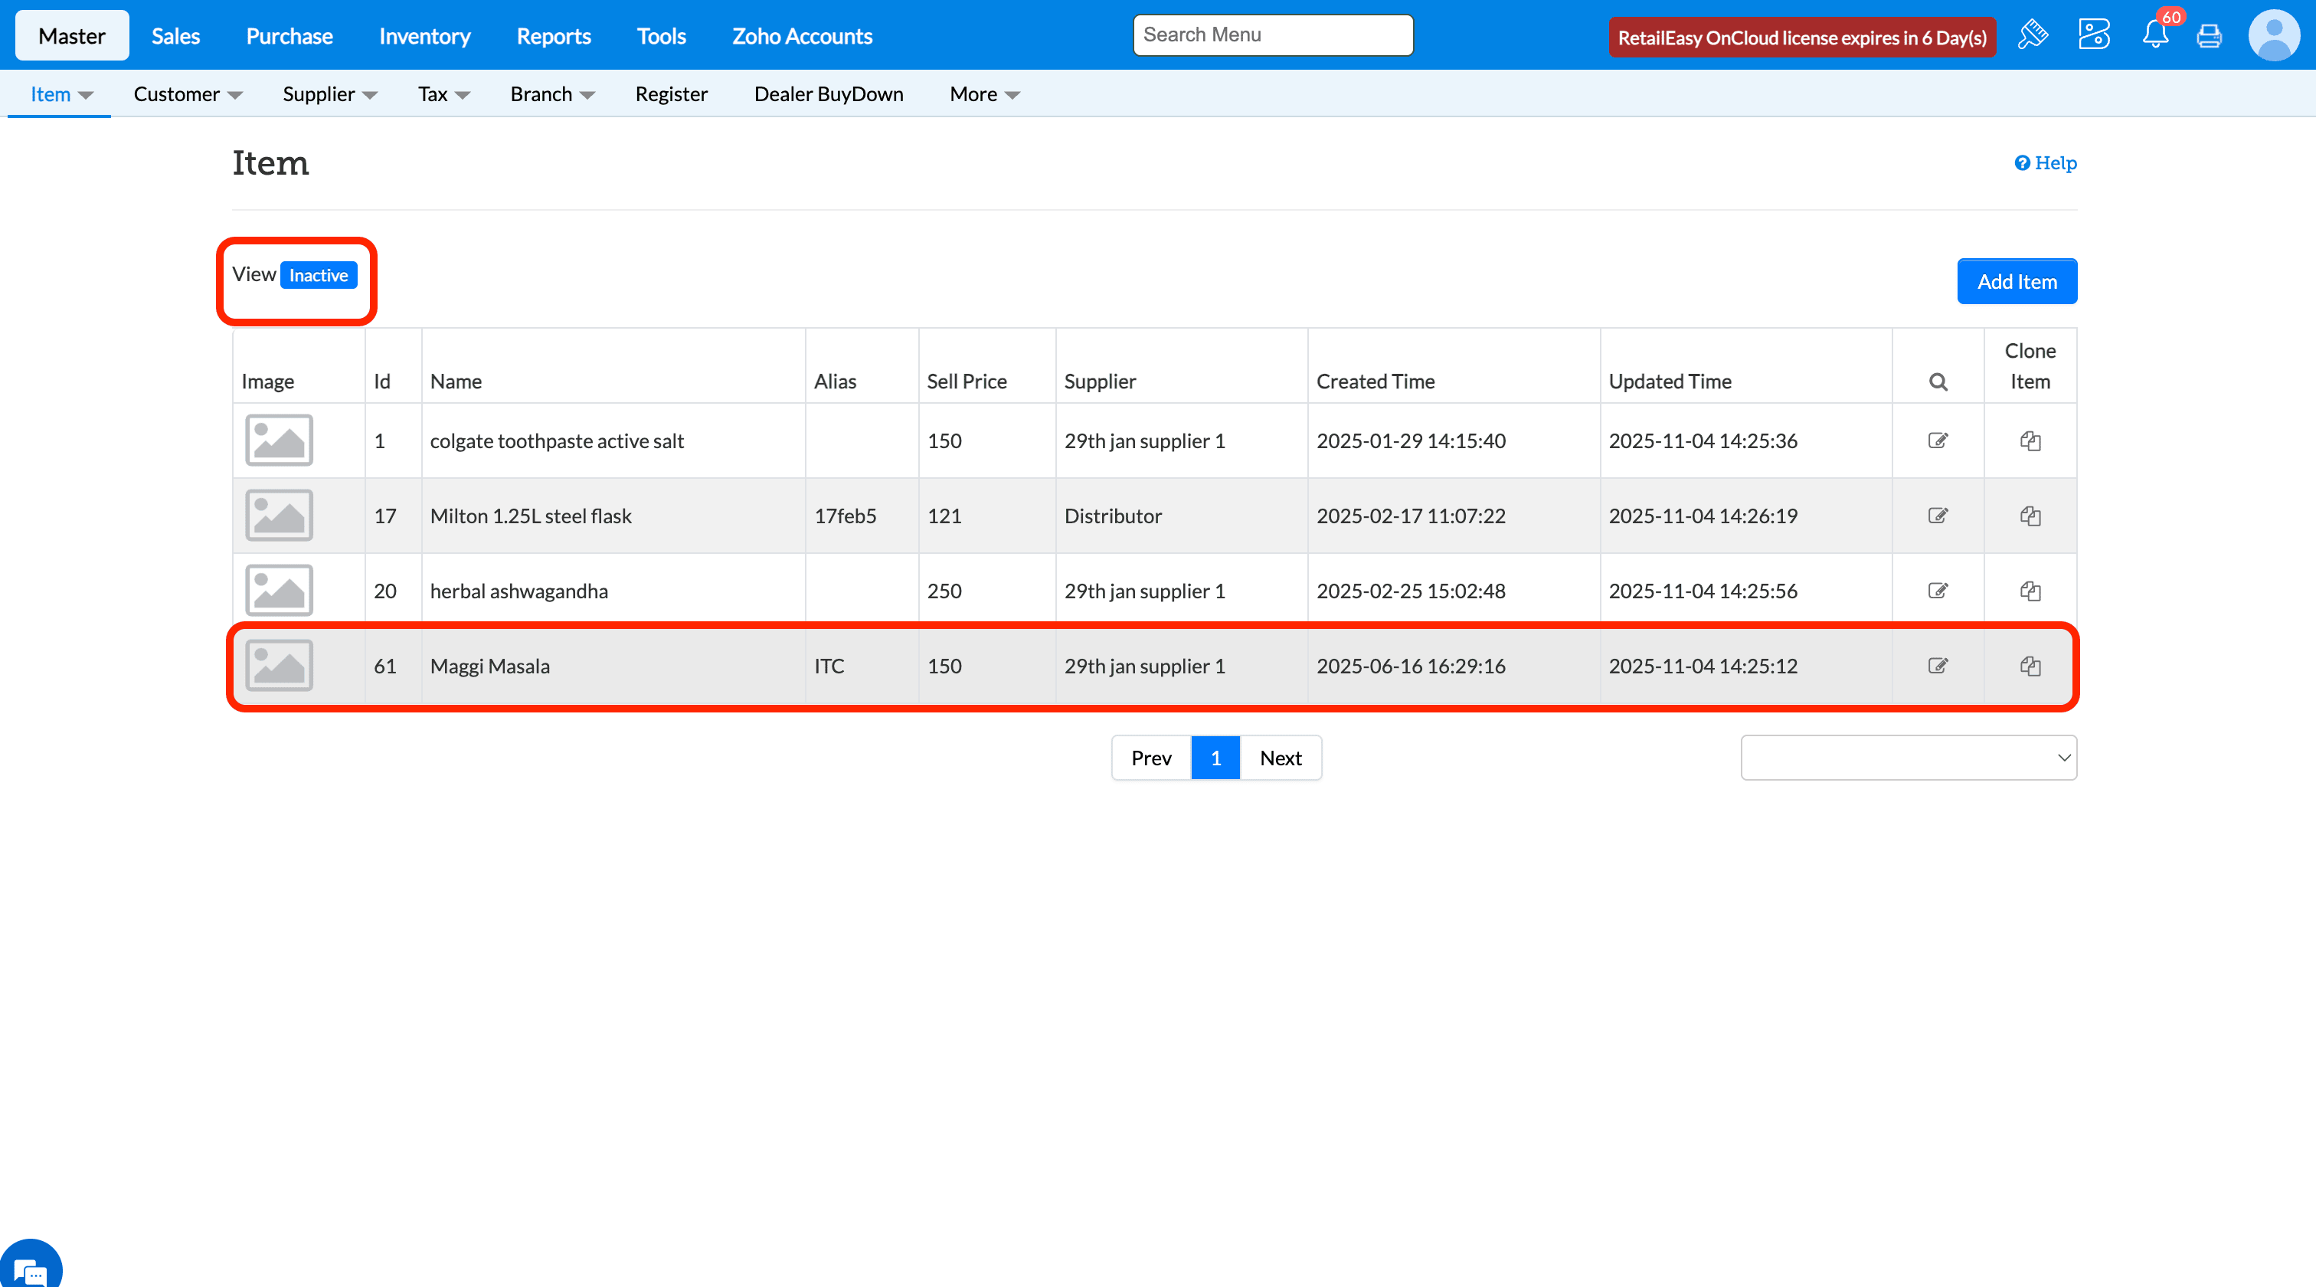2316x1287 pixels.
Task: Edit the Maggi Masala item
Action: (1938, 666)
